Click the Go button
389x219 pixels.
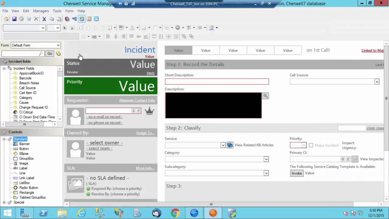pos(50,54)
